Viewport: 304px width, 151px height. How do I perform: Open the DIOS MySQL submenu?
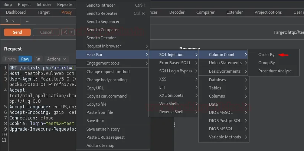click(x=220, y=112)
